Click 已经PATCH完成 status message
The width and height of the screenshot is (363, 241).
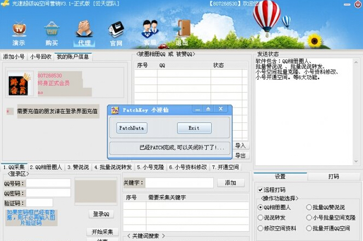pos(182,148)
